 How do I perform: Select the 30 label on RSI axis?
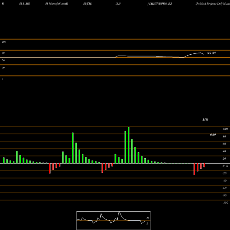3,68
